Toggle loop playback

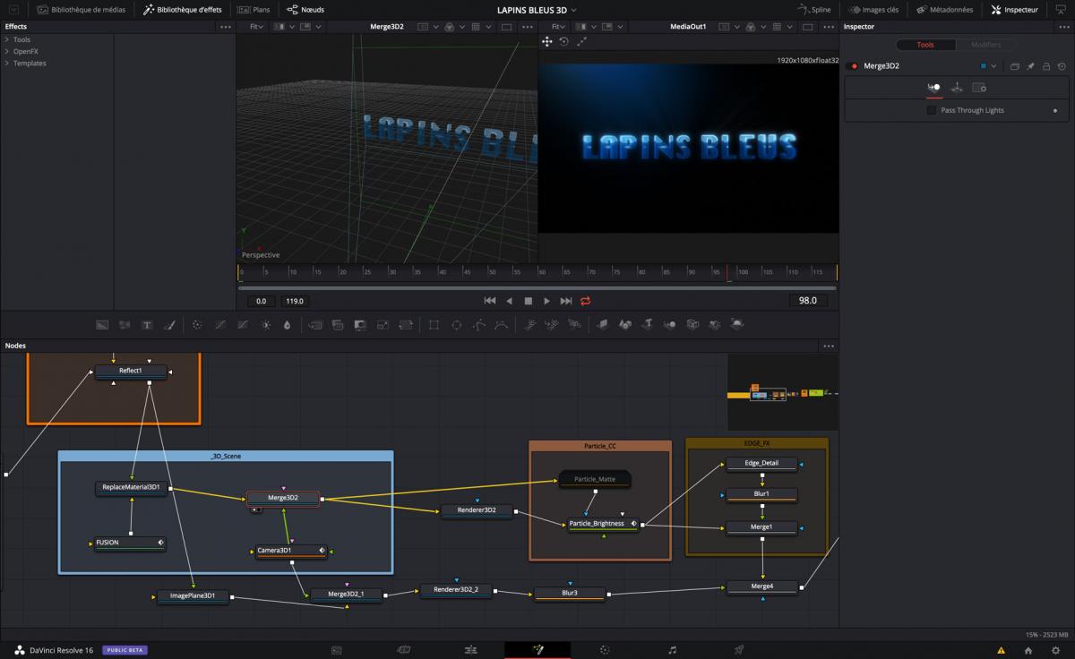click(586, 301)
